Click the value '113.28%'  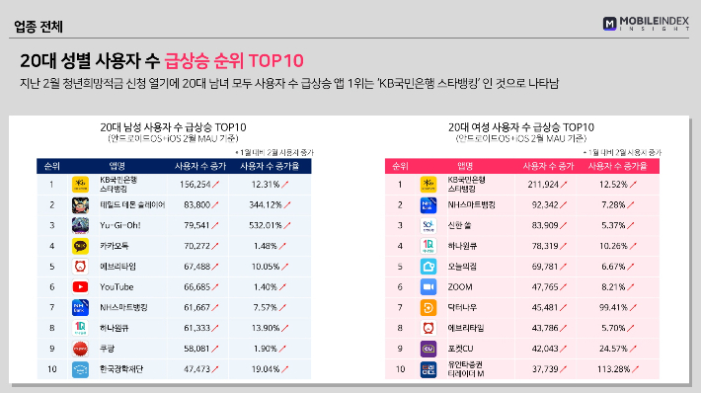pyautogui.click(x=614, y=369)
